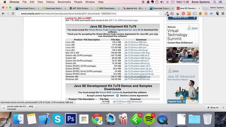
Task: Open Notification Center in the menu bar
Action: [x=220, y=2]
